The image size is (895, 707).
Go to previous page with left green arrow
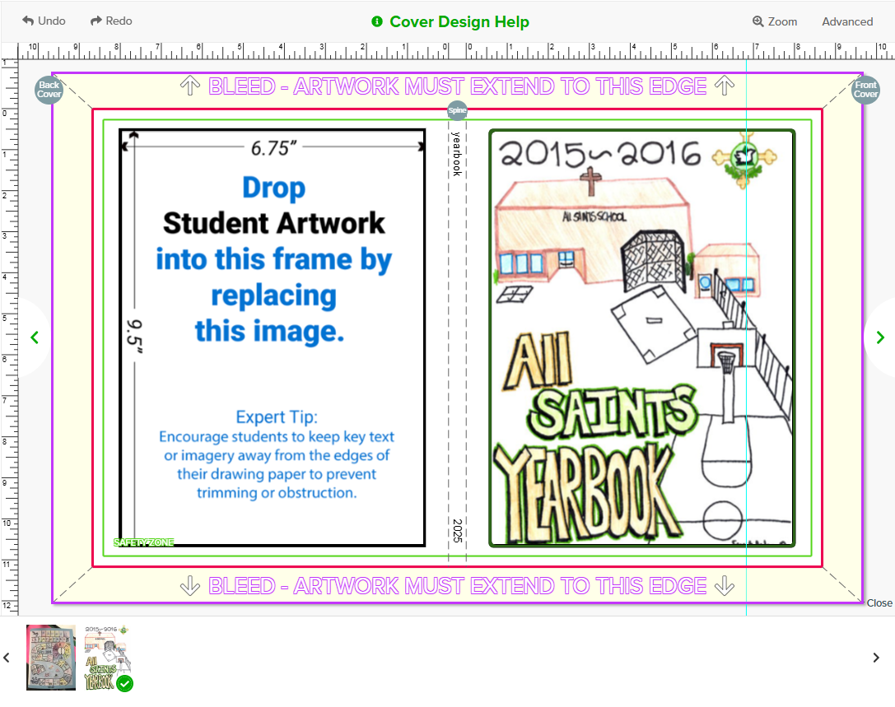pos(34,337)
